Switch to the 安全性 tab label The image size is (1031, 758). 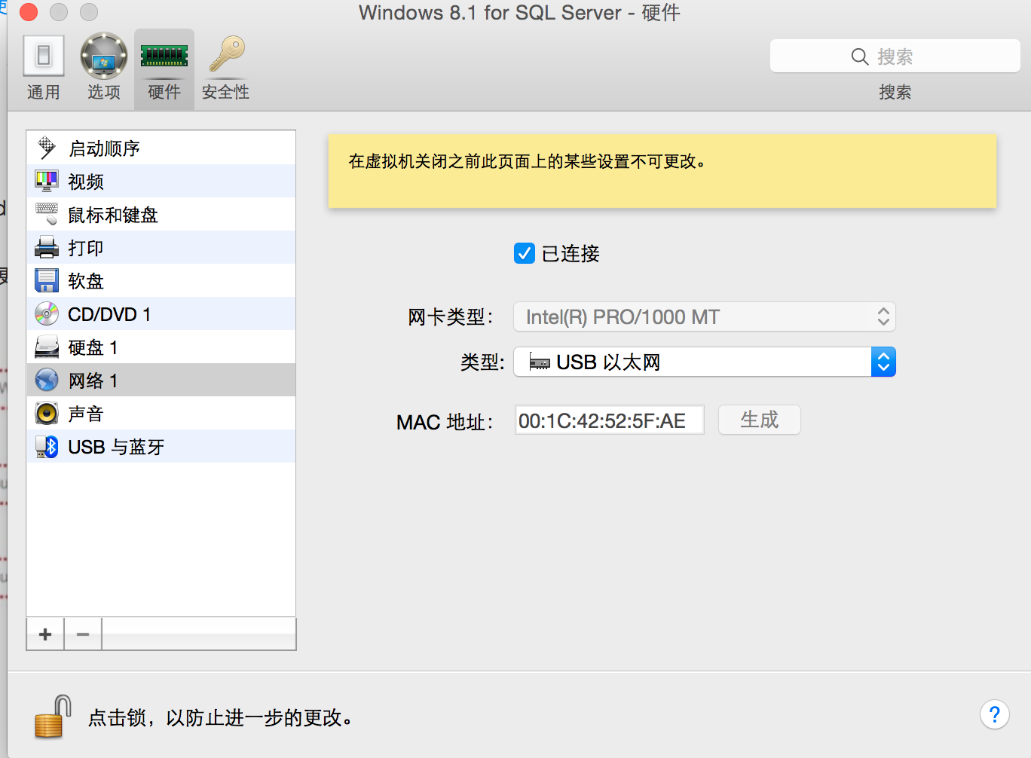(225, 92)
